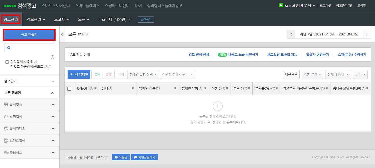Click the sidebar search input field
The width and height of the screenshot is (375, 168).
tap(29, 48)
